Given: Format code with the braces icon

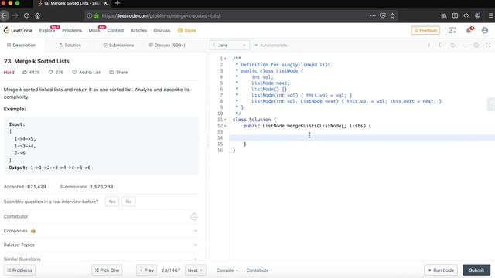Looking at the screenshot, I should 441,45.
